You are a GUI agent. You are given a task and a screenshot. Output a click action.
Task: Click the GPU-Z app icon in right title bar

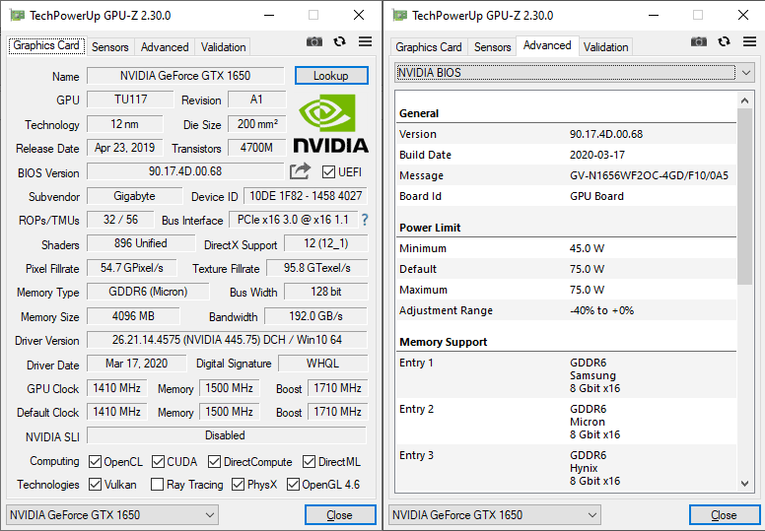[399, 15]
